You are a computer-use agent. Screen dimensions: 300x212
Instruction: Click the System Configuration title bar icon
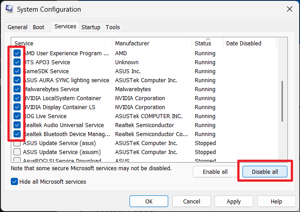point(9,9)
